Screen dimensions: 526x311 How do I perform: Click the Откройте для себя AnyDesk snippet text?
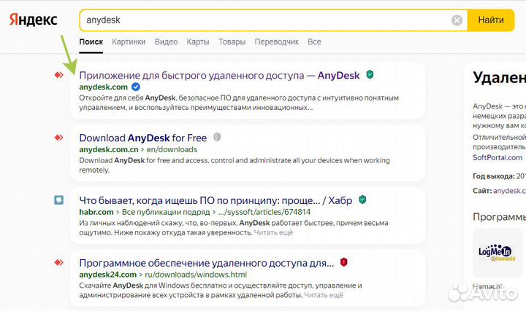click(239, 103)
